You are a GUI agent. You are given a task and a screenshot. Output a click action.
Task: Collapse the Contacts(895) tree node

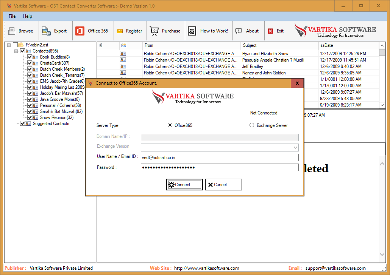point(16,51)
